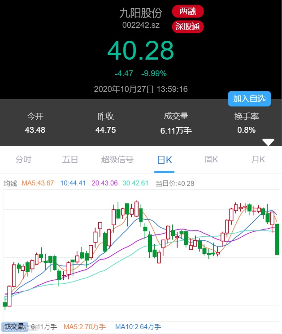Click the 换手率 value 0.8%
282x334 pixels.
pos(247,130)
